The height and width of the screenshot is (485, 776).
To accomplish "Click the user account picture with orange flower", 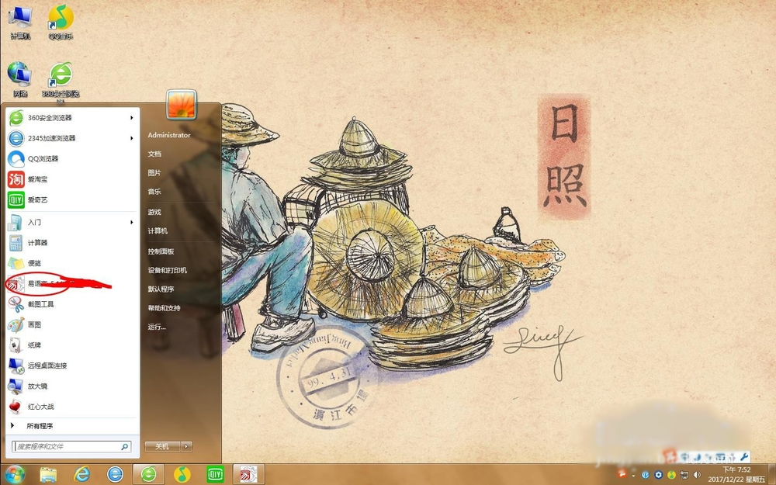I will pos(181,105).
